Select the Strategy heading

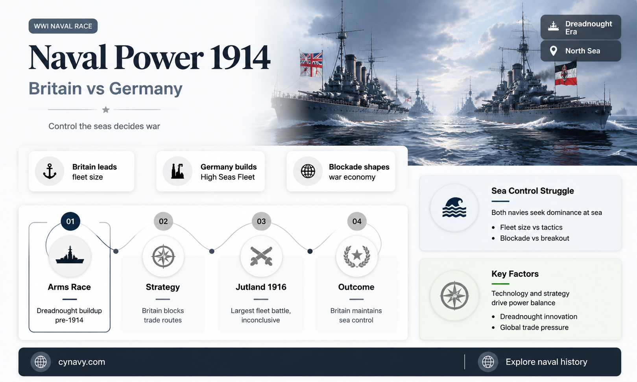coord(163,287)
